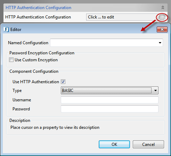Confirm with the OK button

coord(114,145)
